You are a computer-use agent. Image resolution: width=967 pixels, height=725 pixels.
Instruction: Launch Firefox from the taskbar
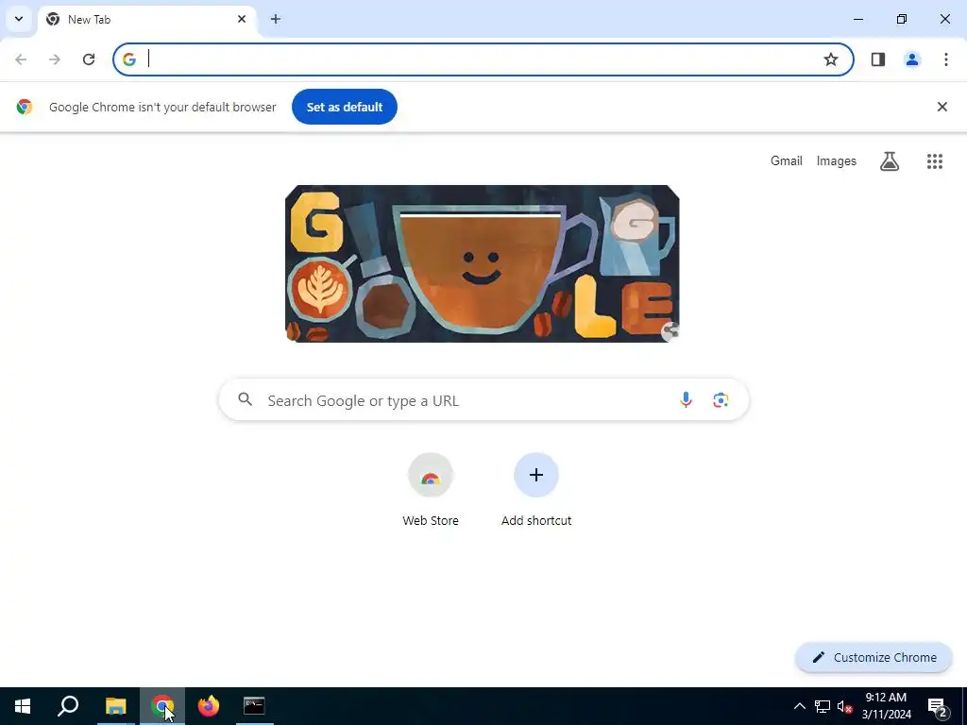(209, 706)
